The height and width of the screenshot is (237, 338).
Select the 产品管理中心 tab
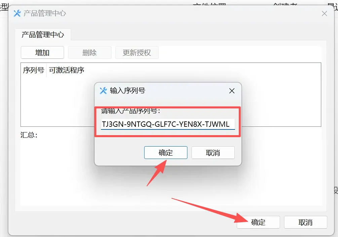pyautogui.click(x=43, y=35)
